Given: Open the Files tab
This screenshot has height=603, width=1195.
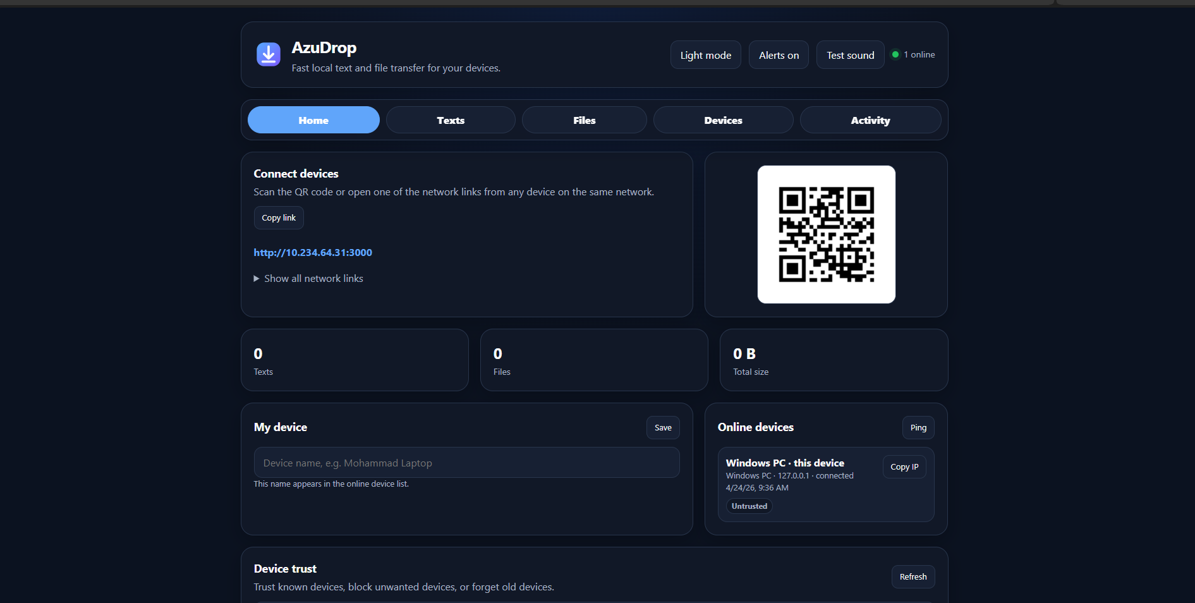Looking at the screenshot, I should [585, 120].
